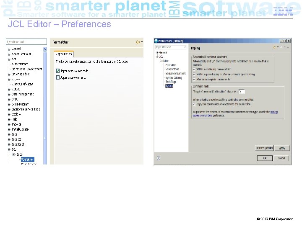Toggle Within a quoted string checkbox
The height and width of the screenshot is (226, 302).
coord(194,74)
